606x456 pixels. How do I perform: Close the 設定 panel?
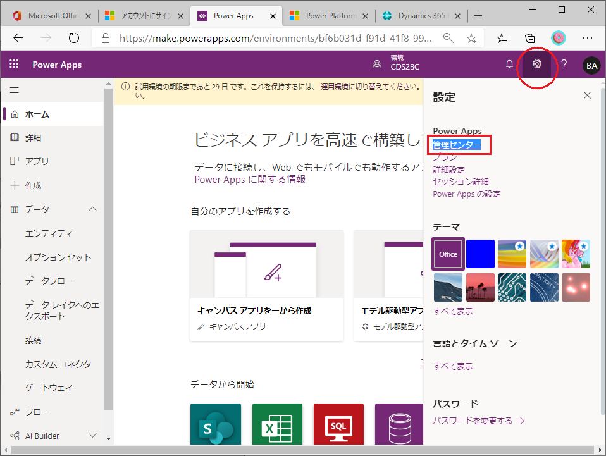point(587,95)
